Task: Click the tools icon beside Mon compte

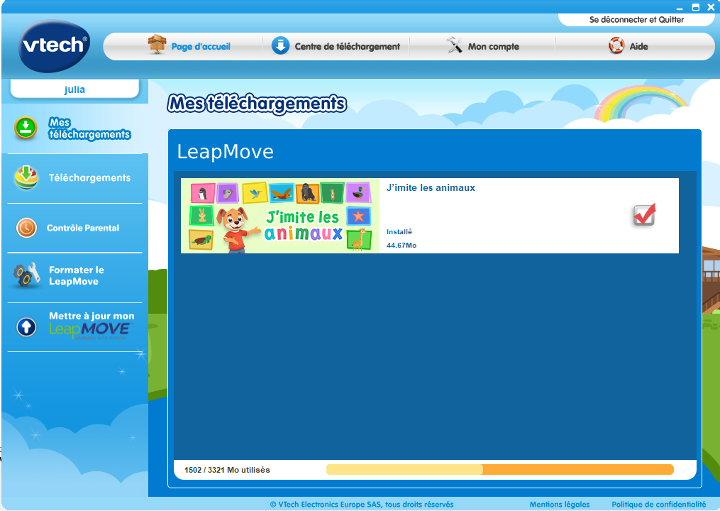Action: tap(454, 46)
